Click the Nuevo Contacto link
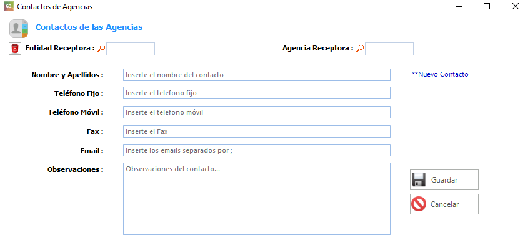The height and width of the screenshot is (248, 530). click(x=440, y=75)
